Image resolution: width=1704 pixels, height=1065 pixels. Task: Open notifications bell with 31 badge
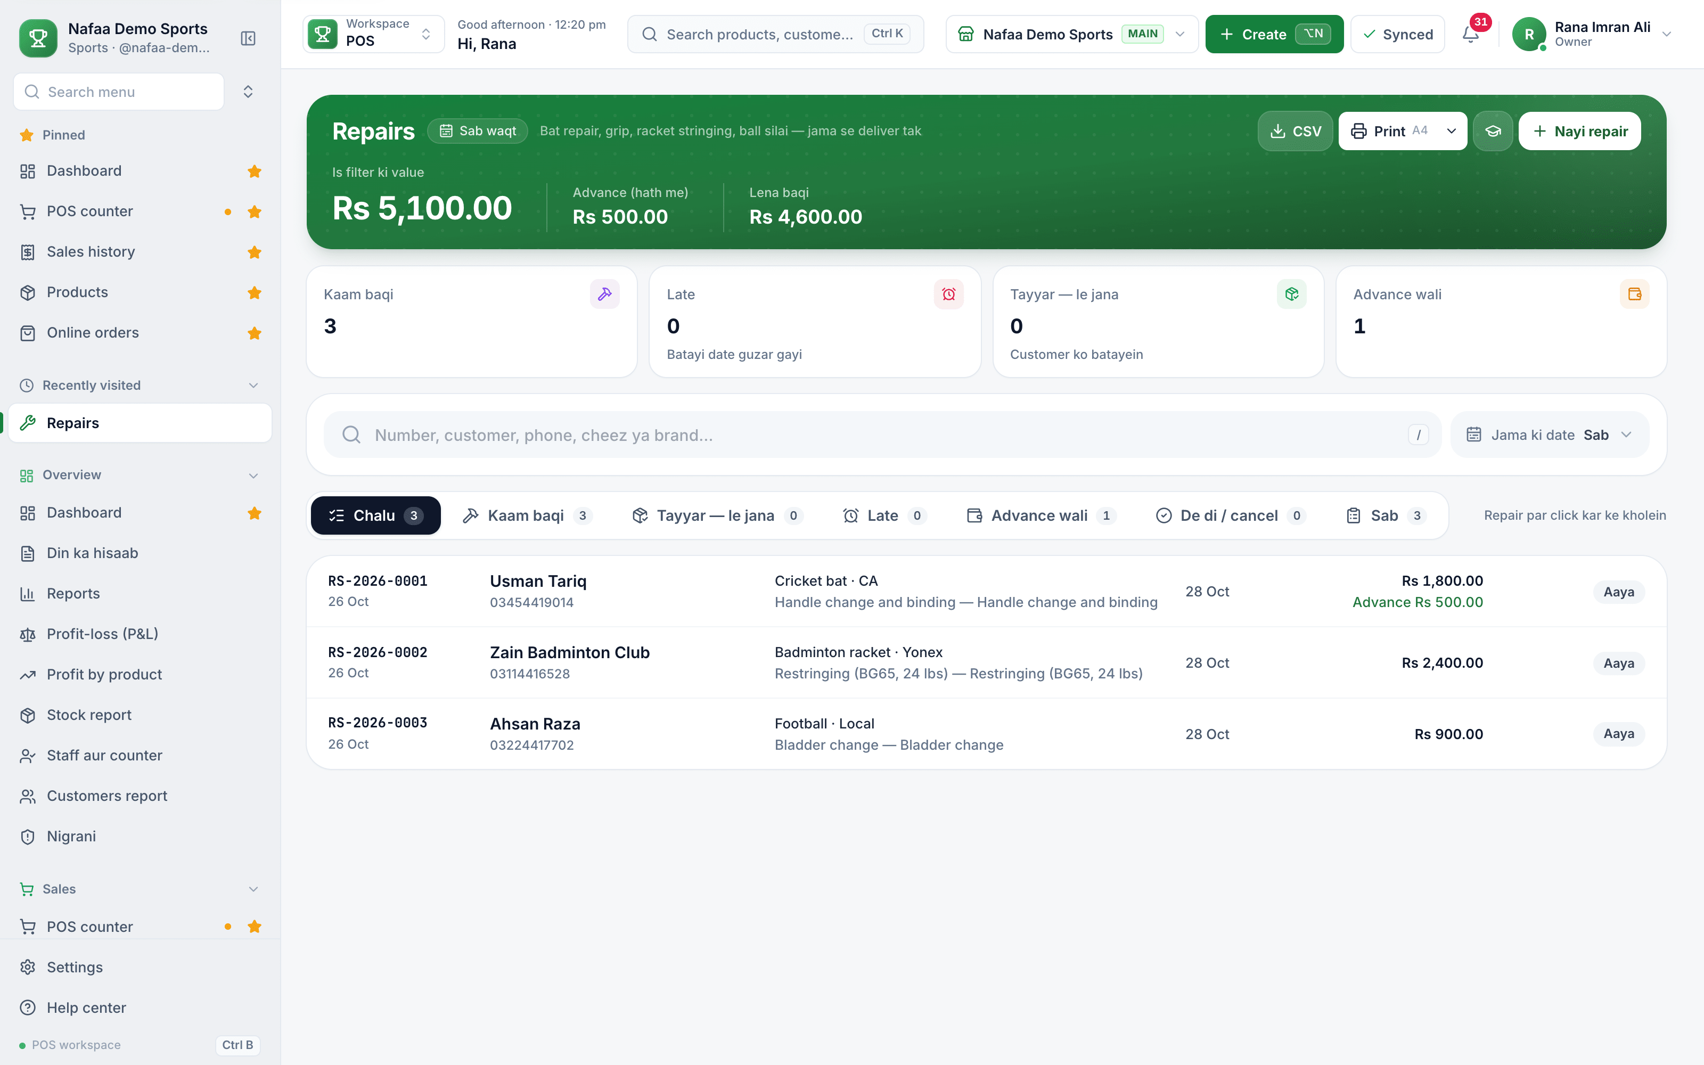click(x=1471, y=34)
